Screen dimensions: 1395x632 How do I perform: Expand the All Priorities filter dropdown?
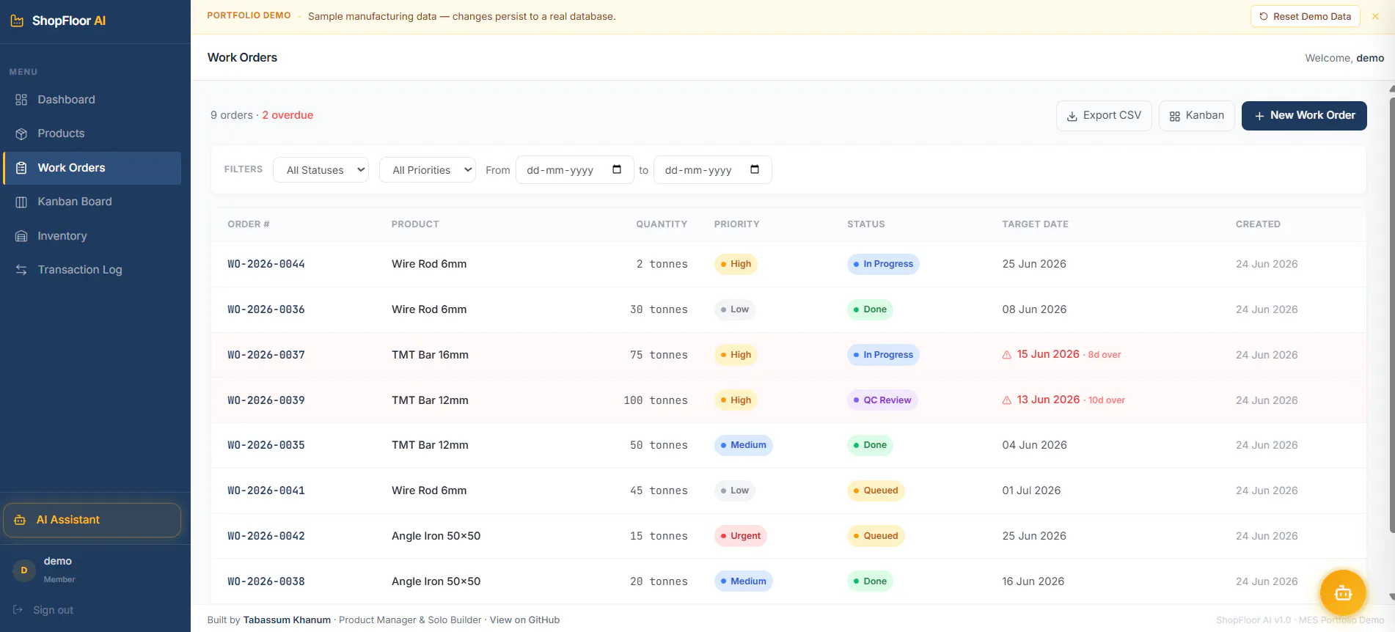pos(428,169)
